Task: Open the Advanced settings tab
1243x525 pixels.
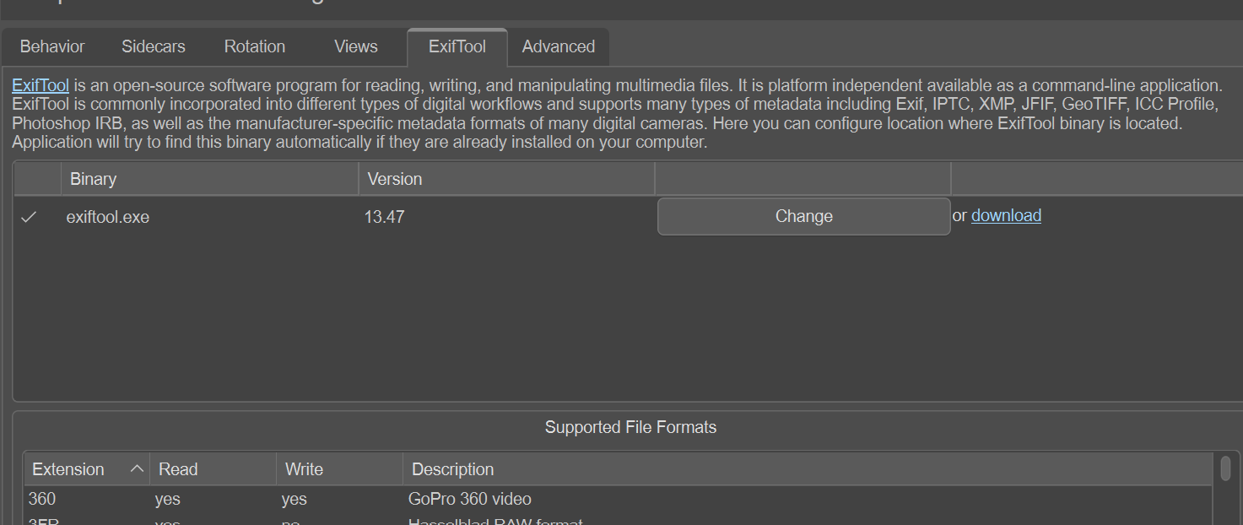Action: click(x=558, y=47)
